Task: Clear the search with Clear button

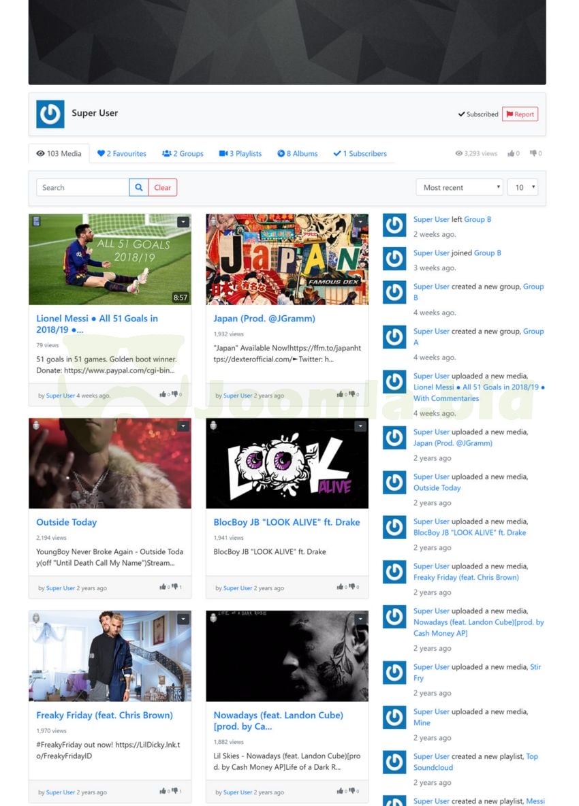Action: 163,188
